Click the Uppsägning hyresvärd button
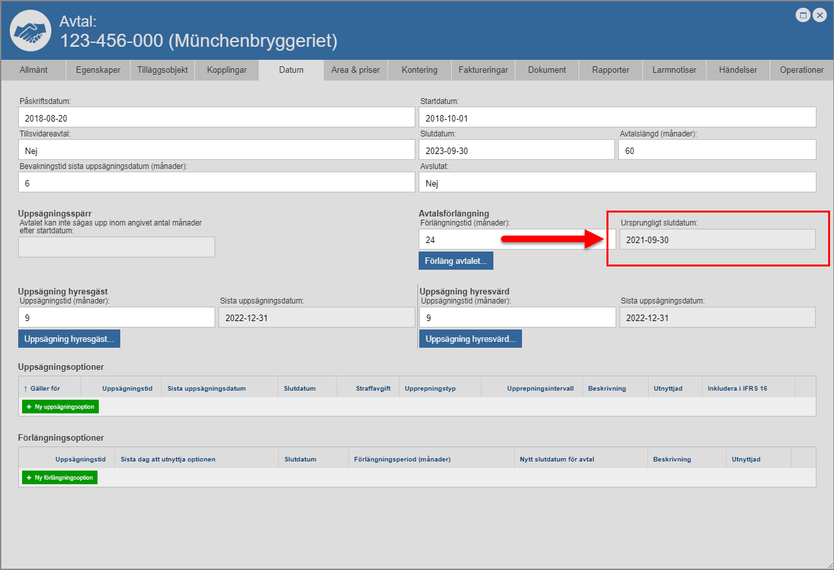This screenshot has height=570, width=834. click(x=470, y=339)
